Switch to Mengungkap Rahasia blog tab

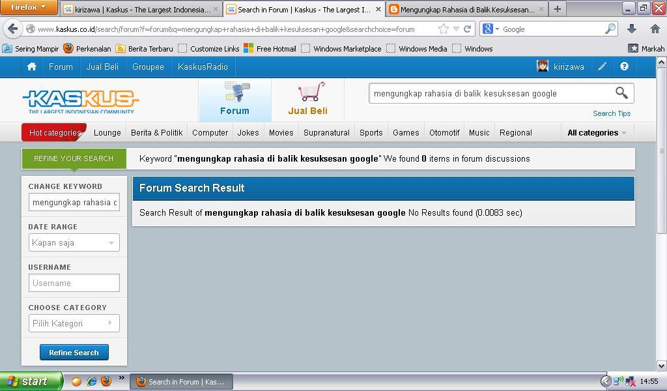467,9
